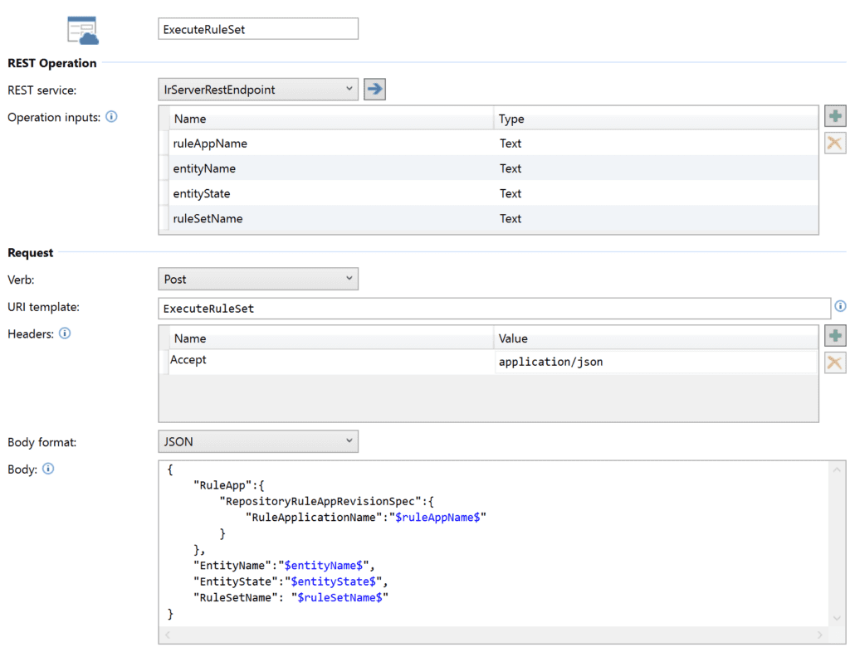
Task: Delete the selected operation input
Action: [x=835, y=143]
